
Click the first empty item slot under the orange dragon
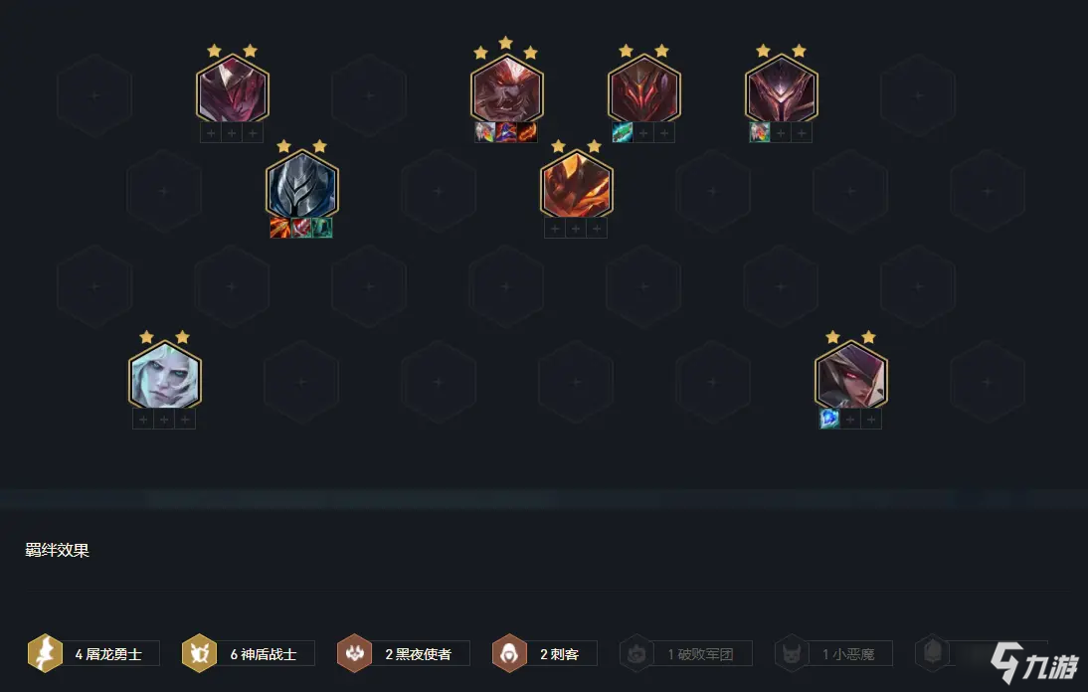(554, 228)
